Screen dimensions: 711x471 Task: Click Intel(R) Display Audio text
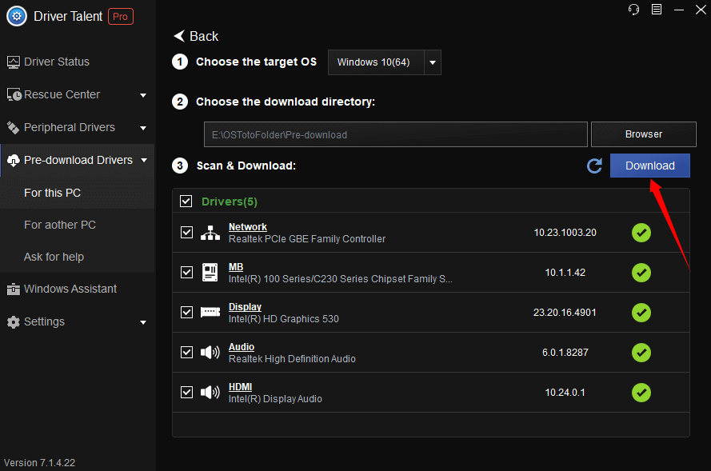275,399
